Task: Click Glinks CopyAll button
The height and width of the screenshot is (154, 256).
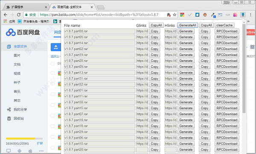Action: [x=156, y=25]
